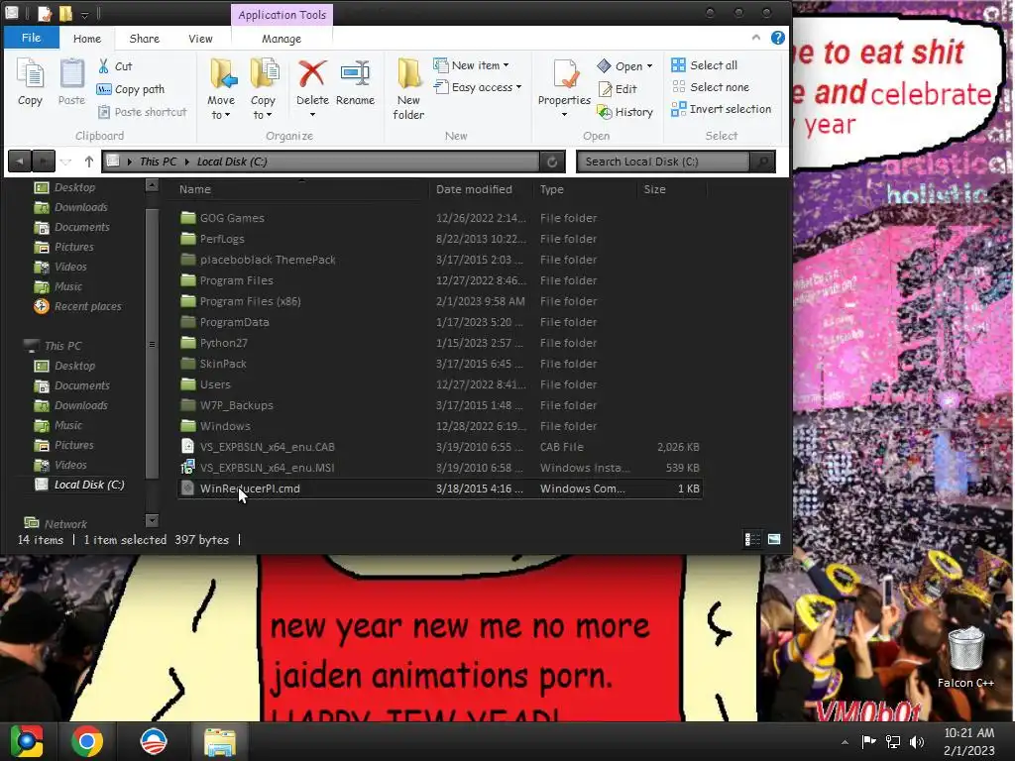1015x761 pixels.
Task: Open recent locations dropdown arrow
Action: (65, 162)
